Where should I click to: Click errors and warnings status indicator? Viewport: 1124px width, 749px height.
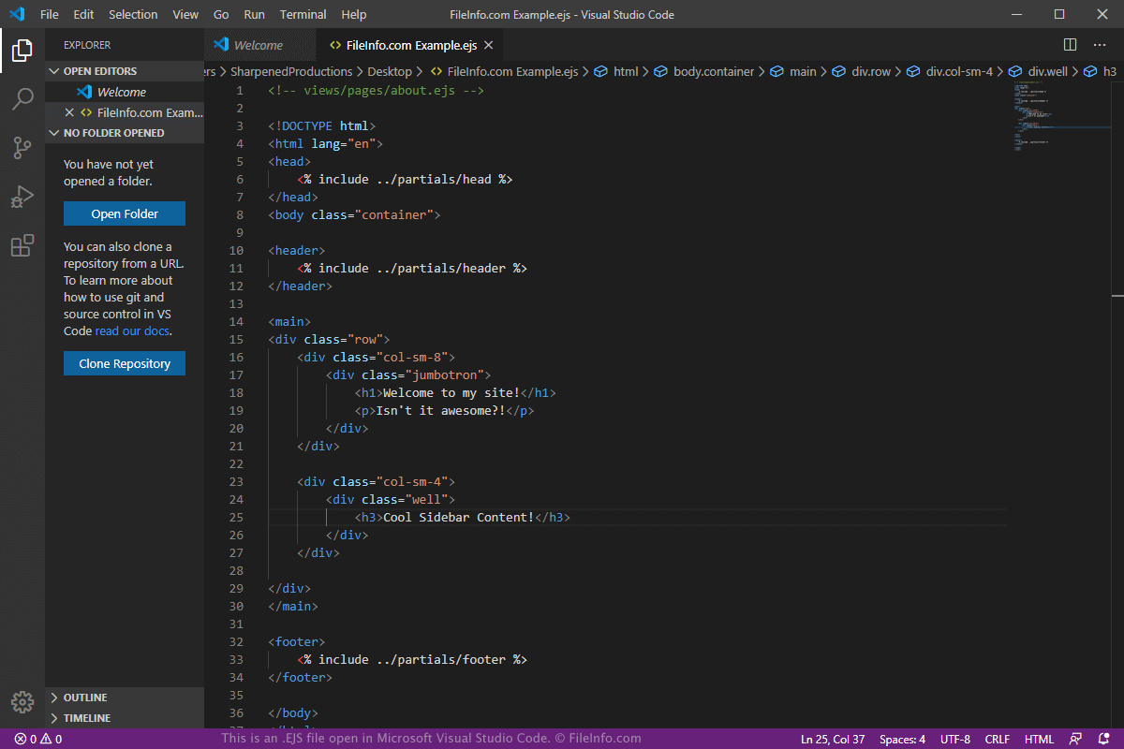click(37, 739)
